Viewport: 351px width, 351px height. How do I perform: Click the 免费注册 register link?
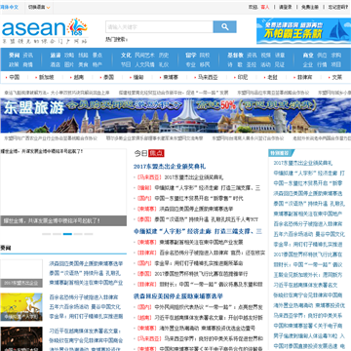tap(310, 7)
